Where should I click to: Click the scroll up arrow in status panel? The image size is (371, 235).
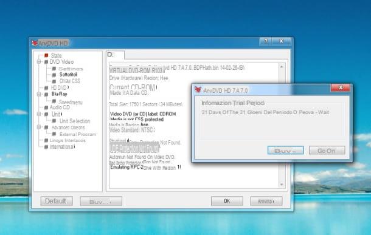click(282, 67)
